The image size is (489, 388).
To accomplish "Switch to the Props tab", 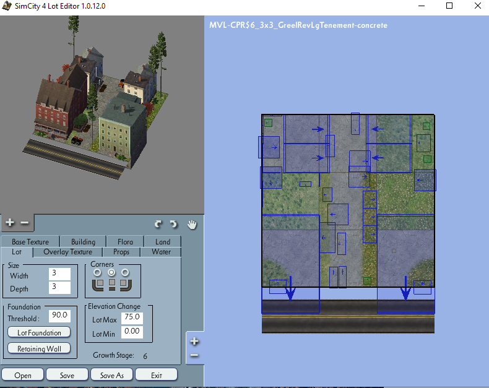I will pyautogui.click(x=121, y=252).
